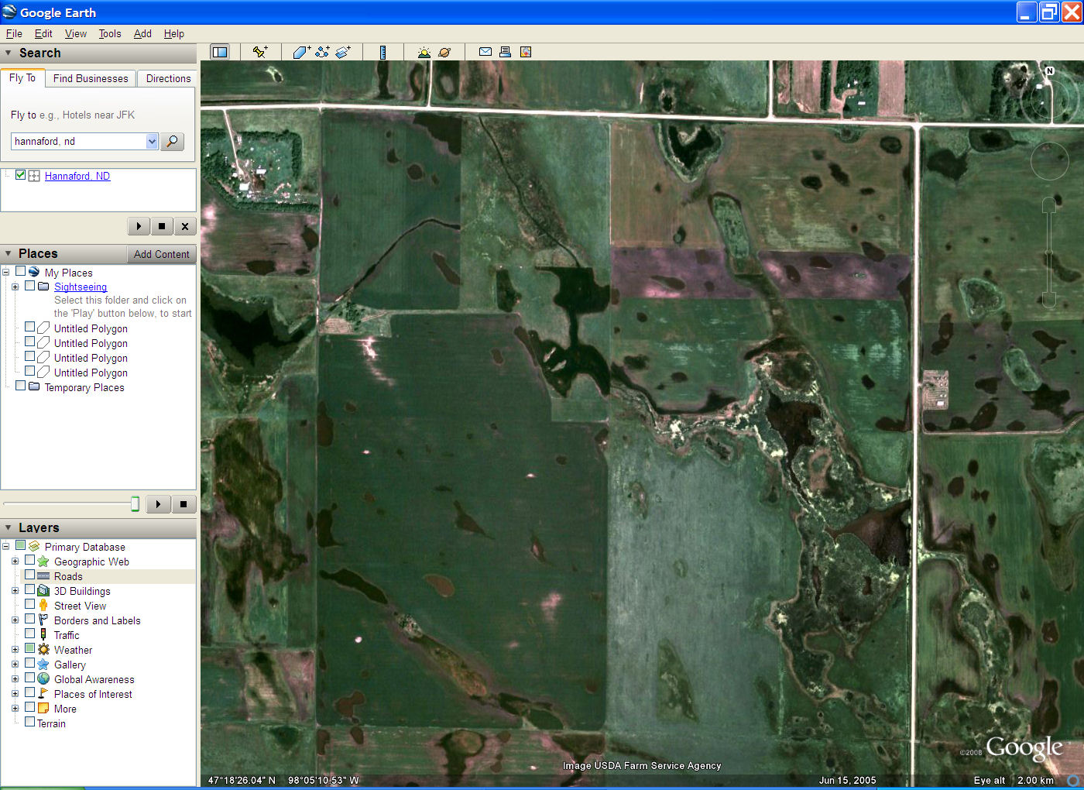
Task: Enable the Roads layer checkbox
Action: click(x=30, y=575)
